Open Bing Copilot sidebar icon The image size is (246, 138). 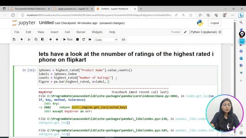click(x=241, y=15)
